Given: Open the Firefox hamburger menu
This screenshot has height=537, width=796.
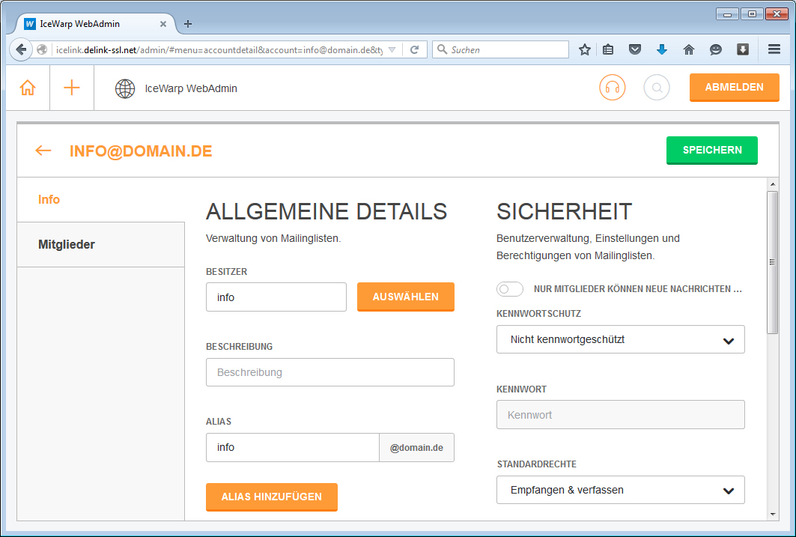Looking at the screenshot, I should (x=774, y=49).
